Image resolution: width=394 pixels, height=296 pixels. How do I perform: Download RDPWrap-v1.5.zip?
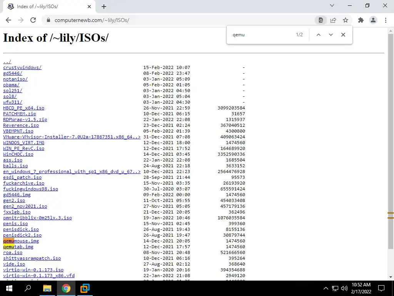coord(25,119)
